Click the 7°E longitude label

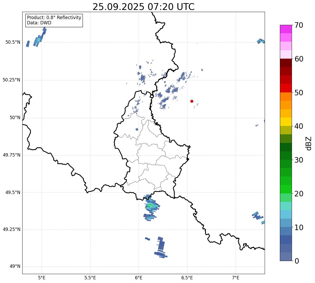(236, 278)
